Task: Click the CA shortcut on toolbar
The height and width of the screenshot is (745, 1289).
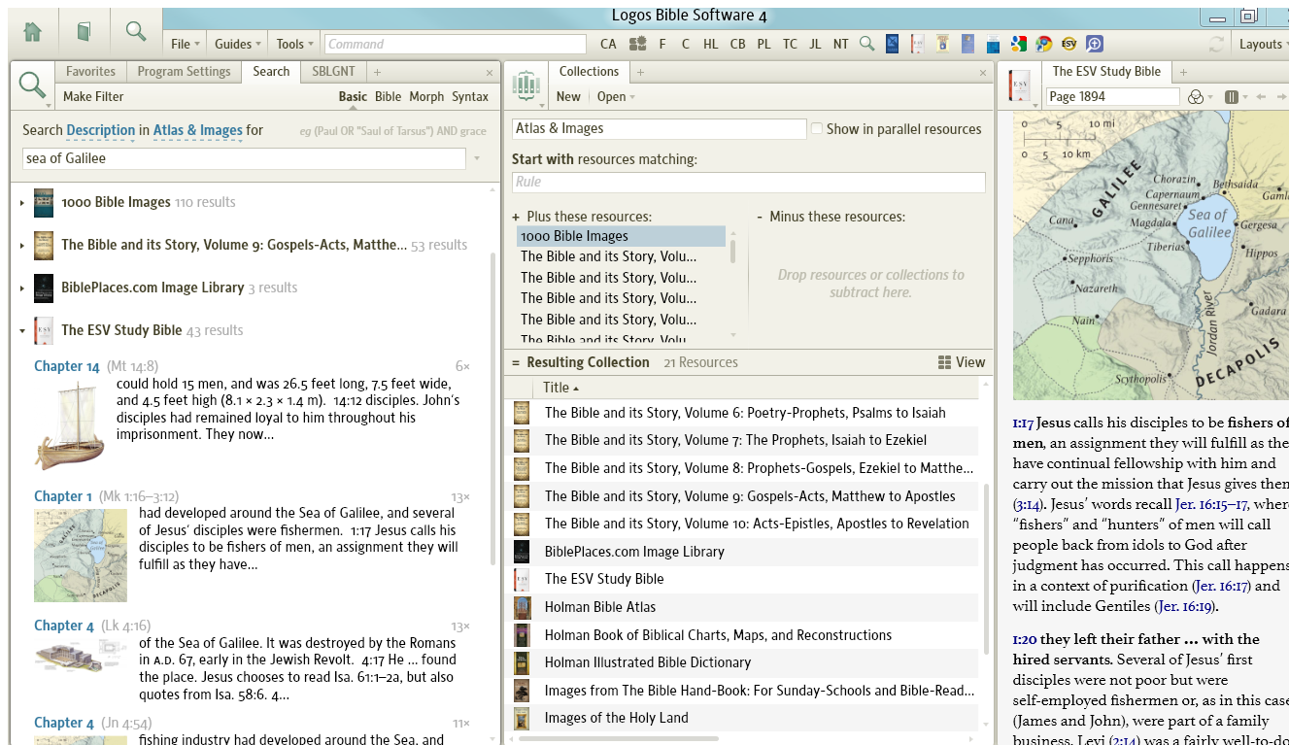Action: 608,44
